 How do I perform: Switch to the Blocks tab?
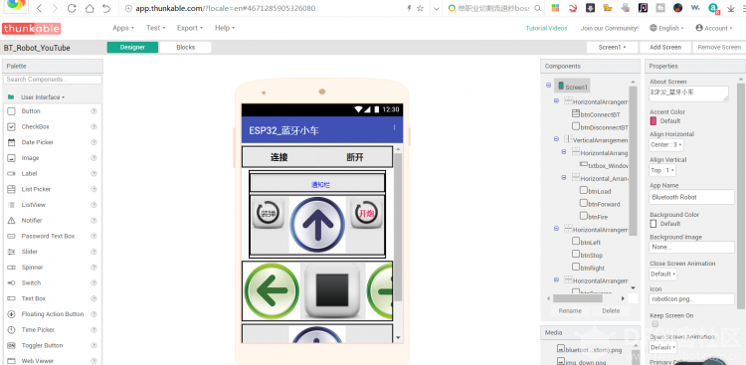point(186,47)
